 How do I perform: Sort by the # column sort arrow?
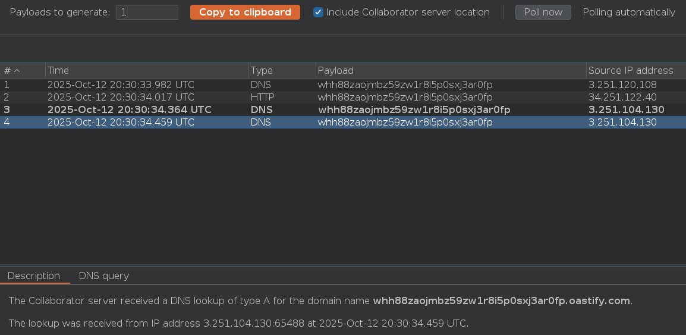(x=17, y=71)
